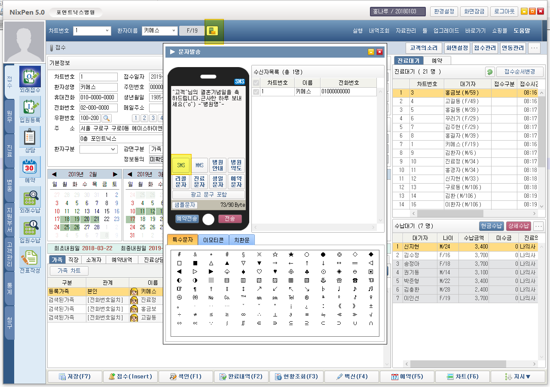Click the 예약전송 button
The height and width of the screenshot is (387, 550).
(187, 219)
